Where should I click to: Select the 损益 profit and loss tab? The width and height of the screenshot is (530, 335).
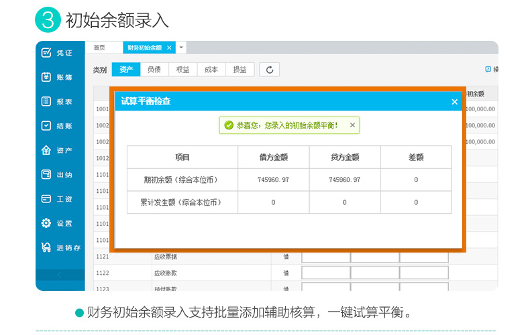click(x=240, y=70)
